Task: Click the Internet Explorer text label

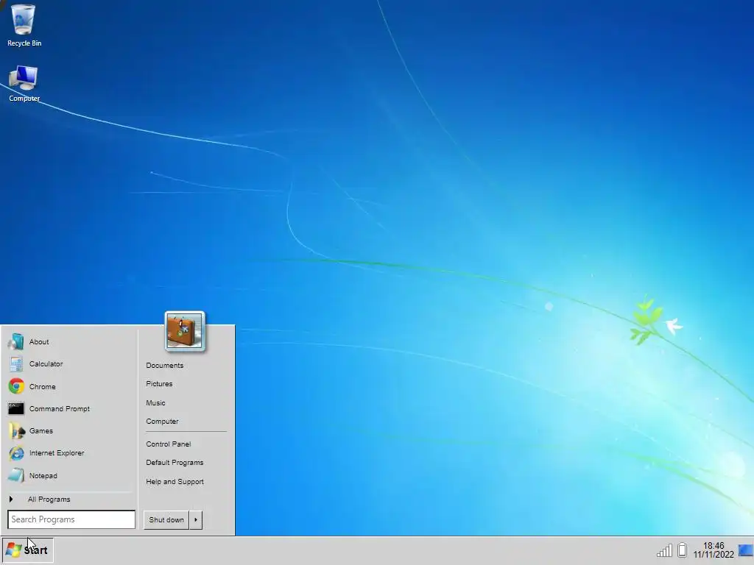Action: pos(56,453)
